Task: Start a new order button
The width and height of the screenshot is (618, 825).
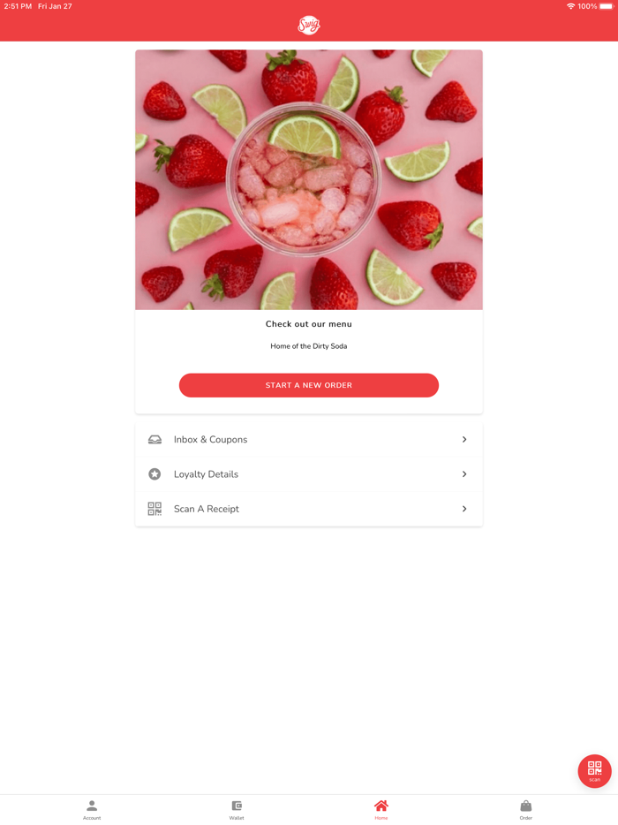Action: (x=309, y=385)
